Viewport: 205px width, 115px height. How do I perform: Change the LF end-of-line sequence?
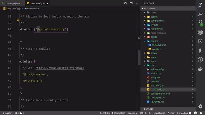click(150, 113)
